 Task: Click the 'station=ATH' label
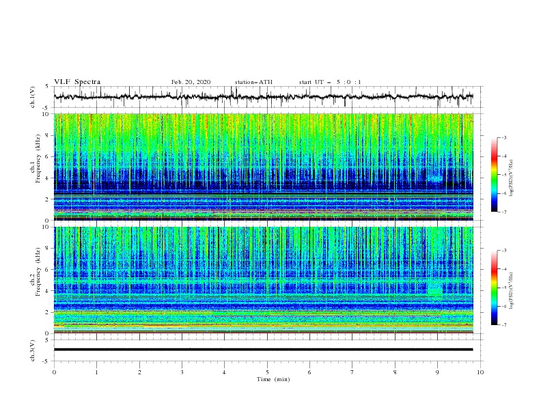[253, 82]
